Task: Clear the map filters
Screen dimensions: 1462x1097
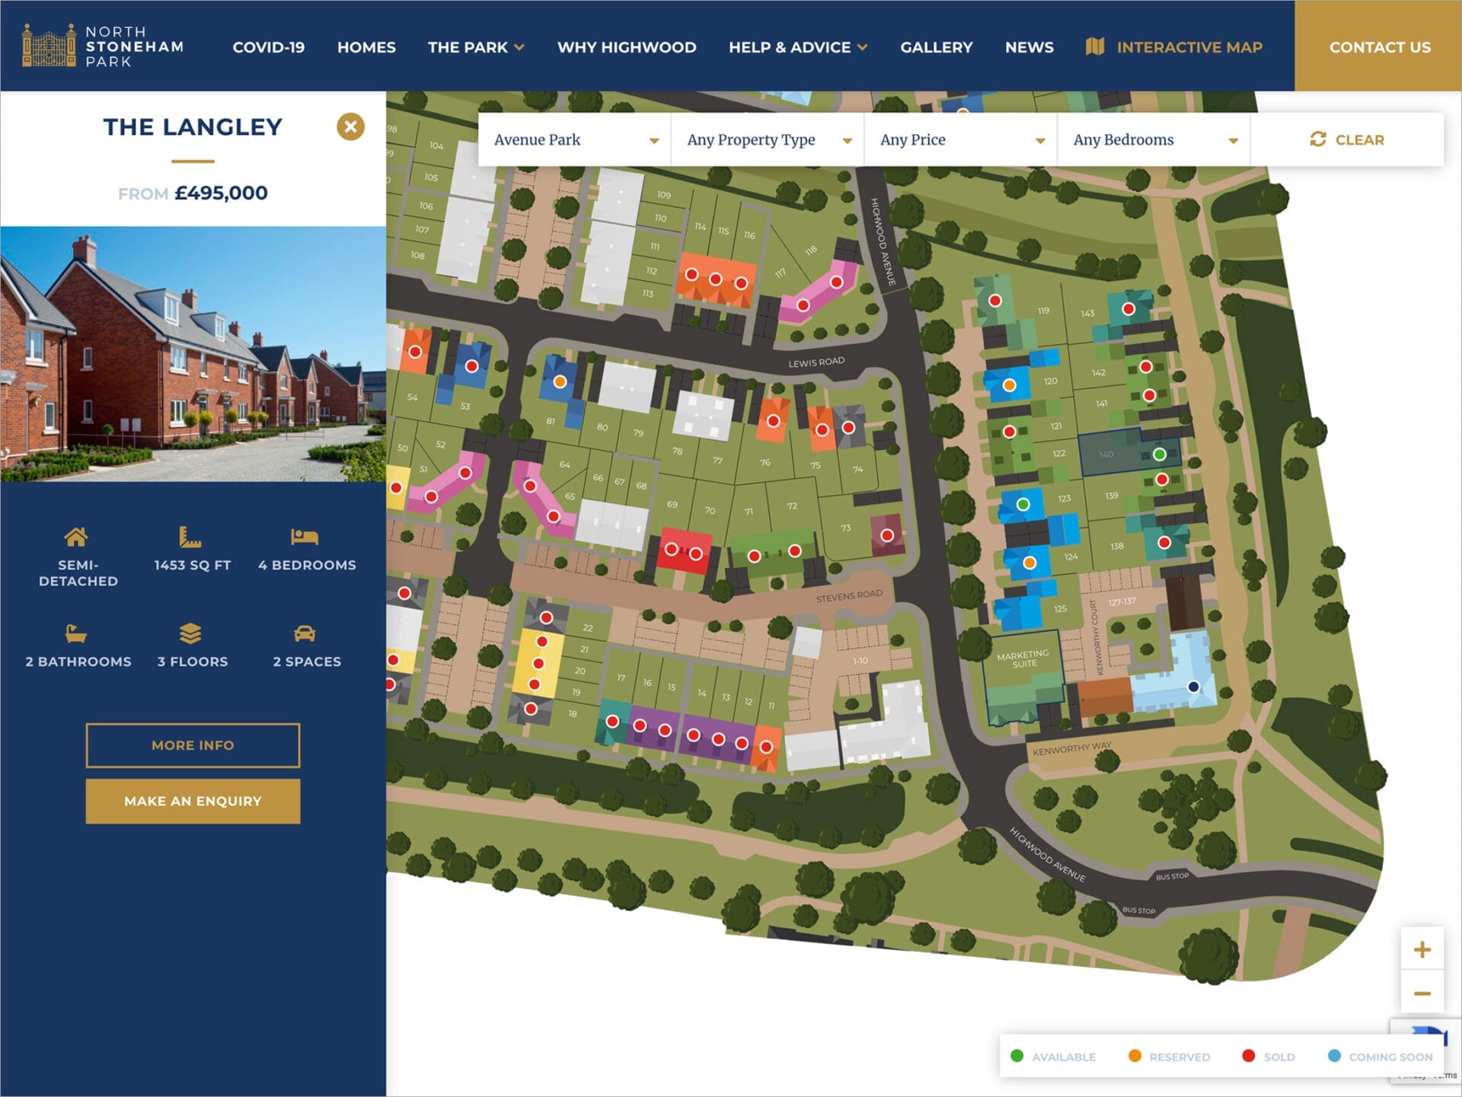Action: tap(1347, 140)
